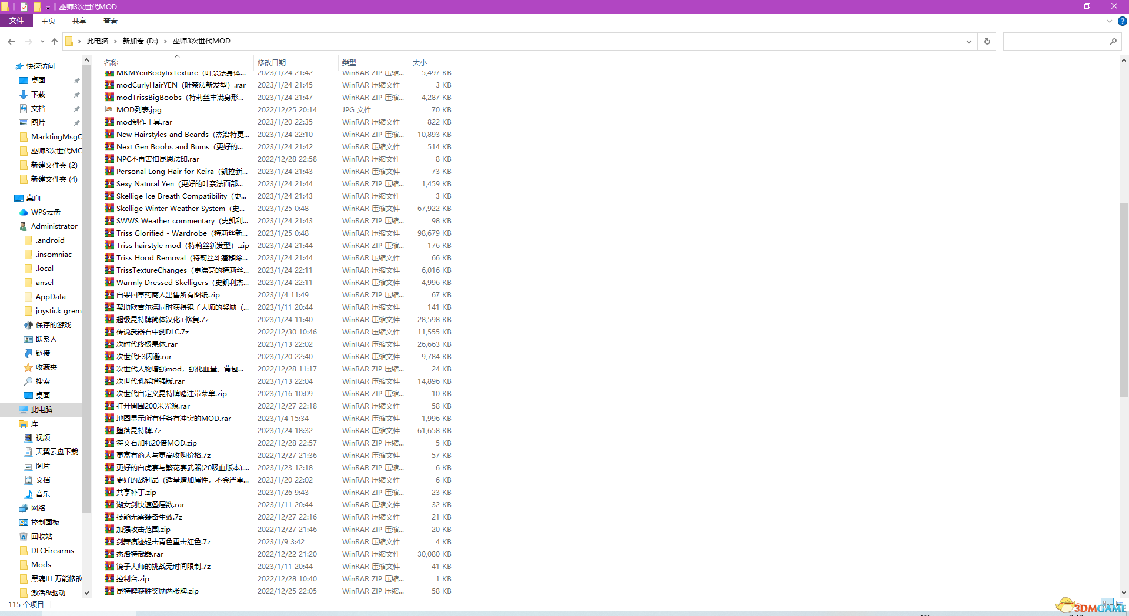Click the back navigation arrow
Screen dimensions: 1129x616
coord(11,41)
